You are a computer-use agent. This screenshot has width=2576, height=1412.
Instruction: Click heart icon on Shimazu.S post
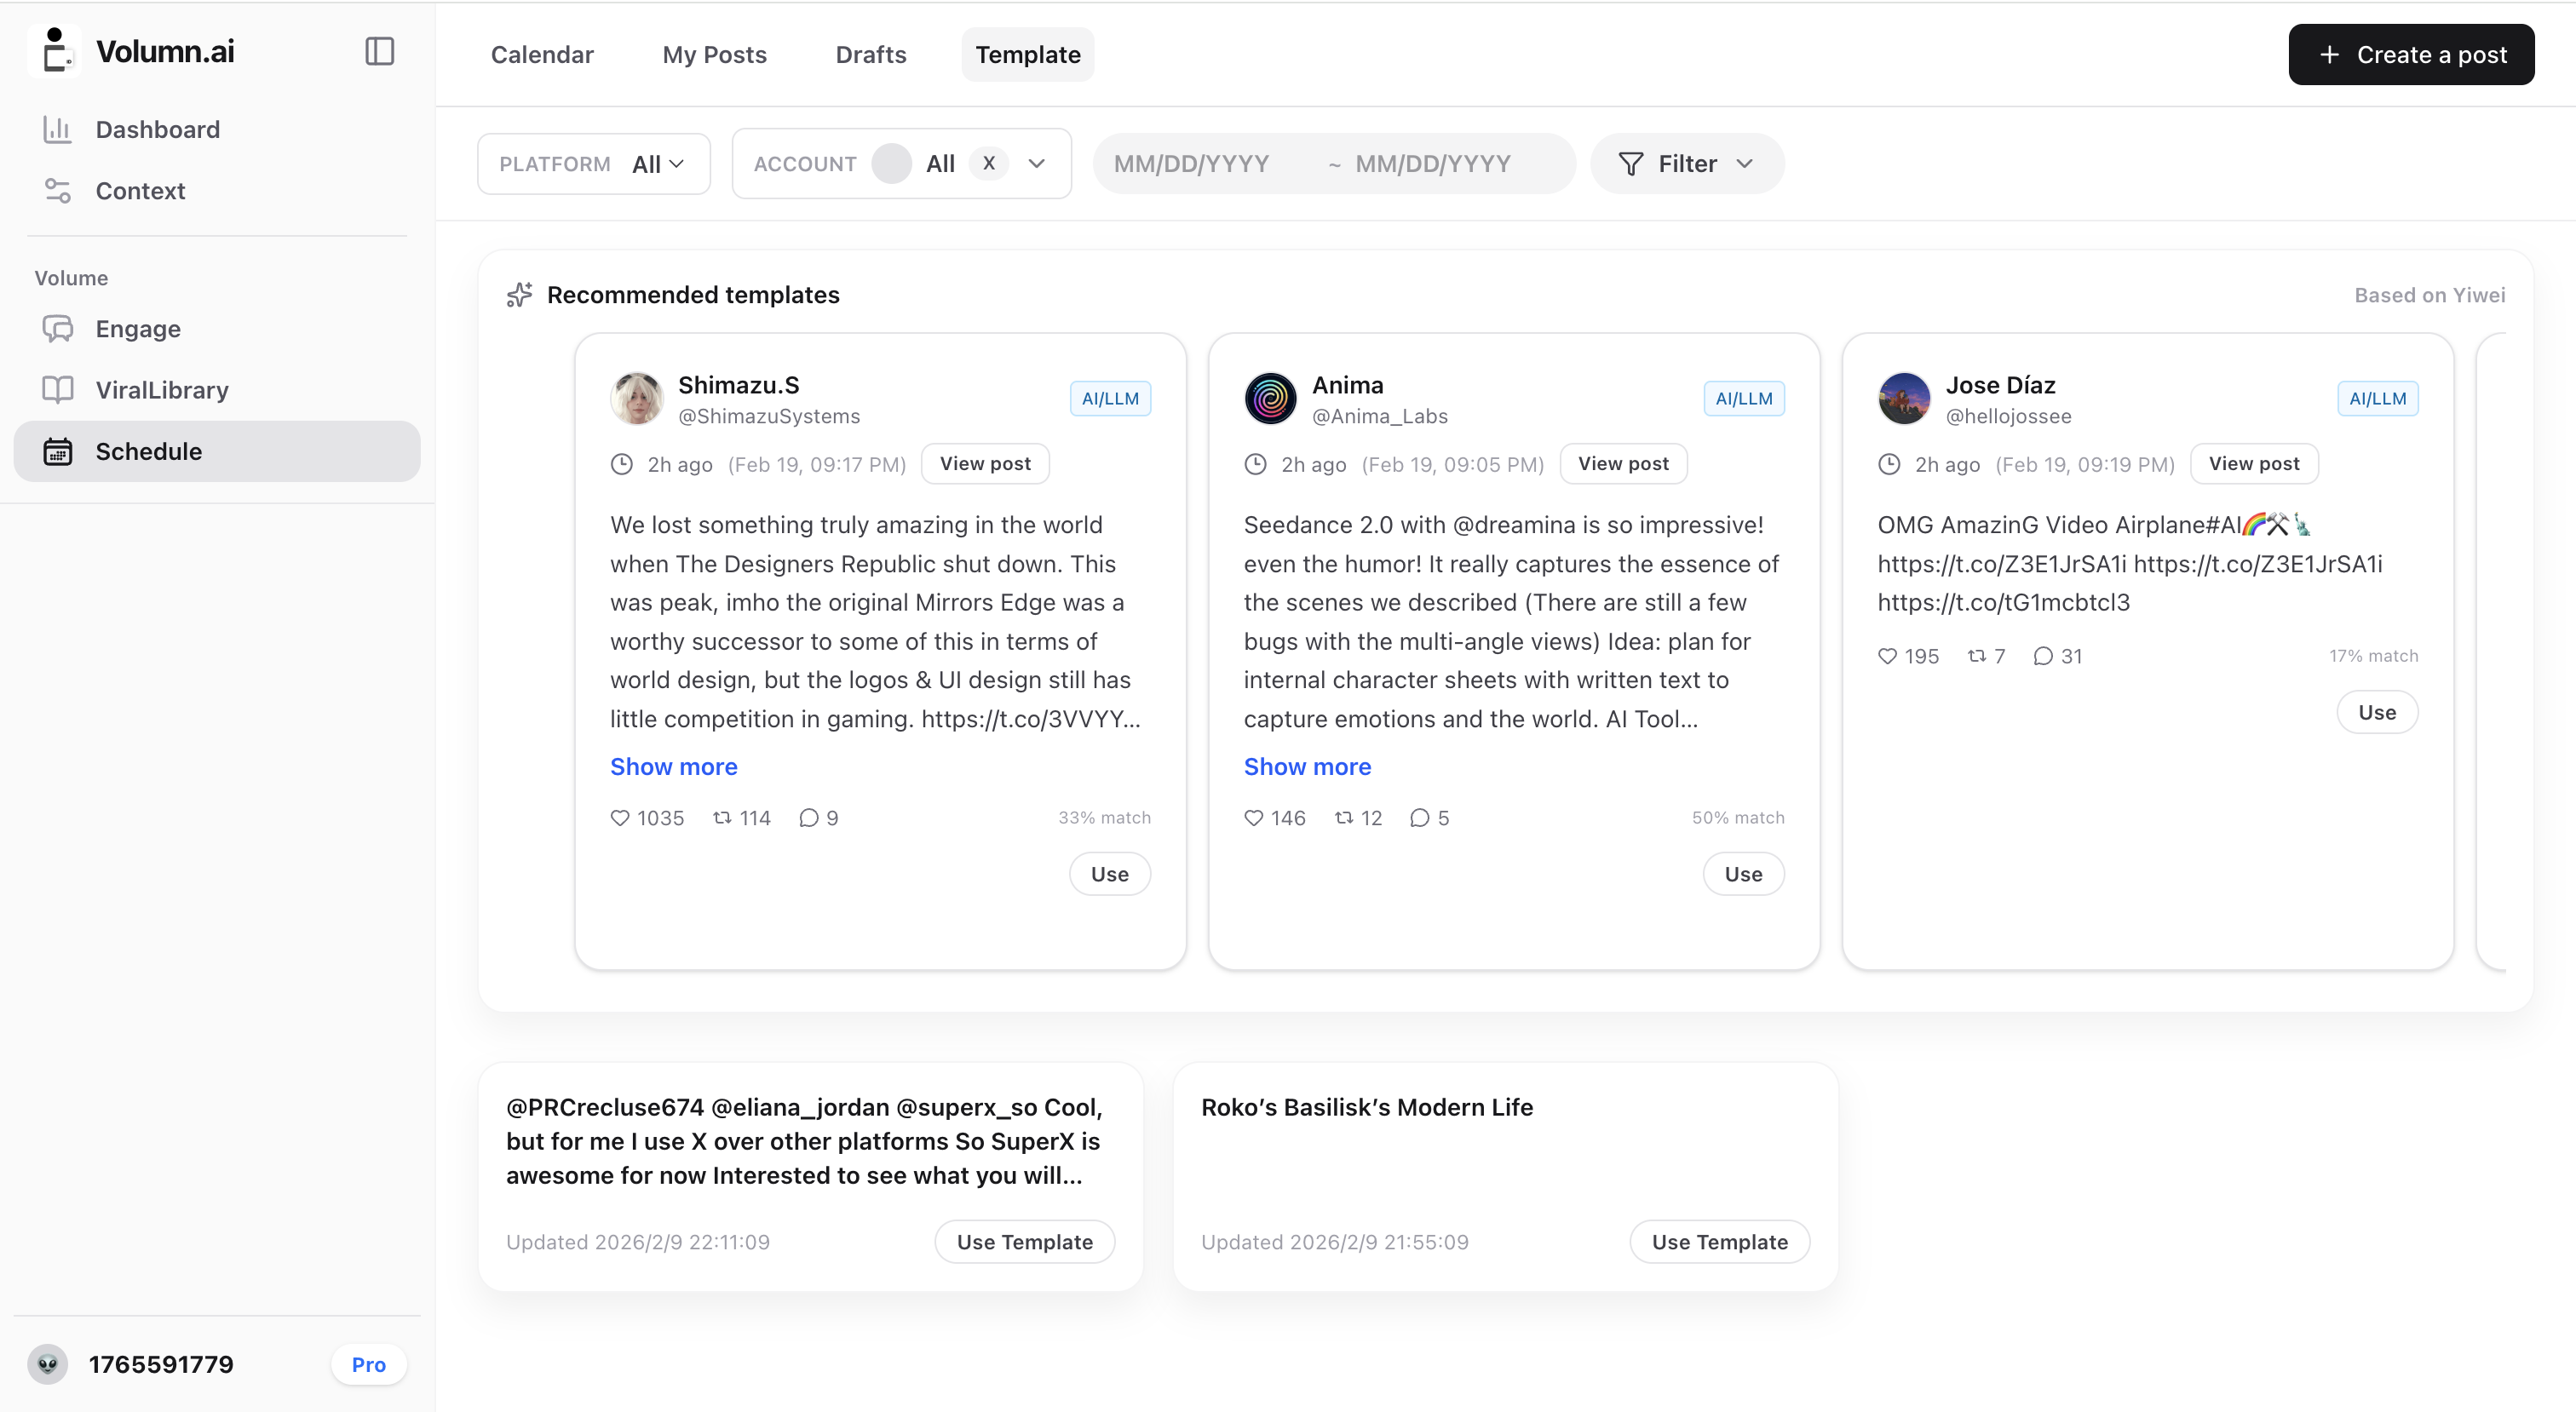[x=619, y=817]
